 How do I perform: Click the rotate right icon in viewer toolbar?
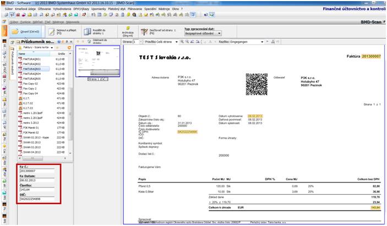[x=198, y=42]
